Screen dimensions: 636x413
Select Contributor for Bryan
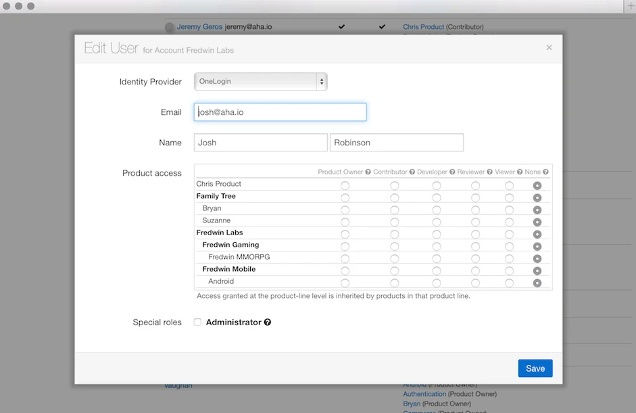coord(394,210)
